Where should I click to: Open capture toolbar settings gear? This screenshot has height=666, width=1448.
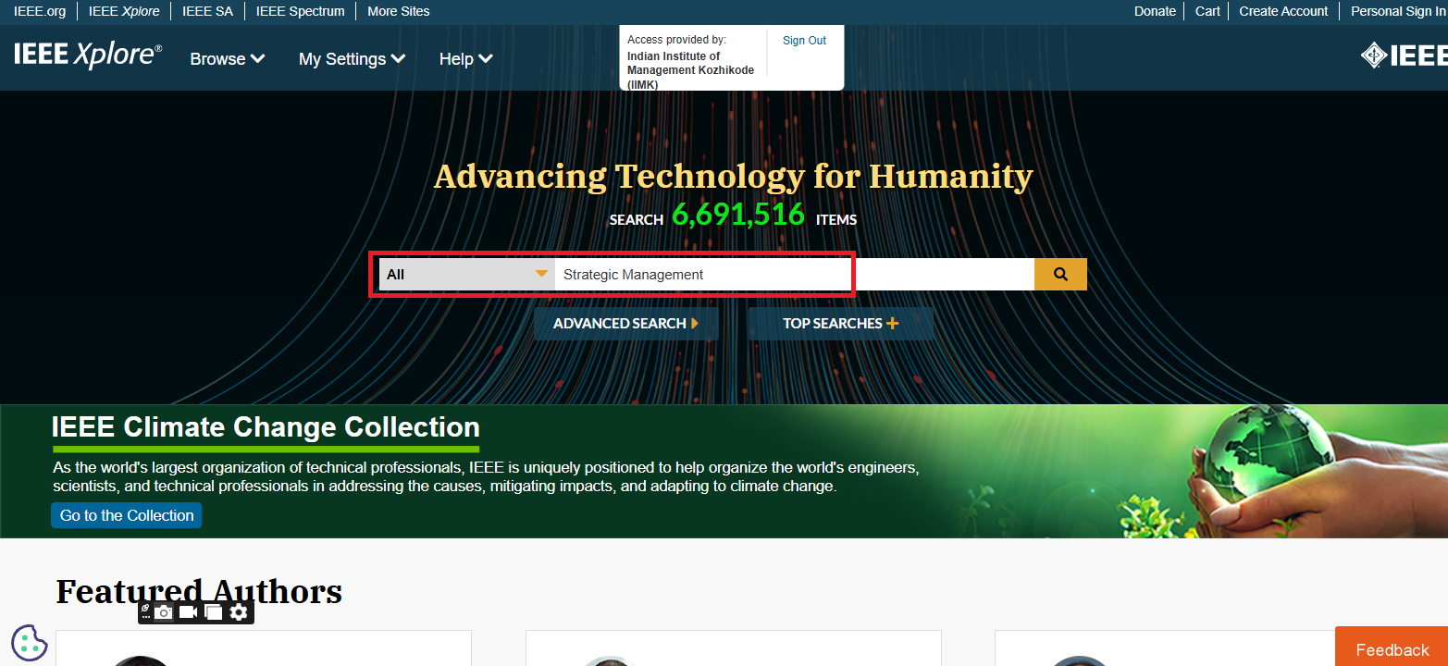(x=239, y=612)
